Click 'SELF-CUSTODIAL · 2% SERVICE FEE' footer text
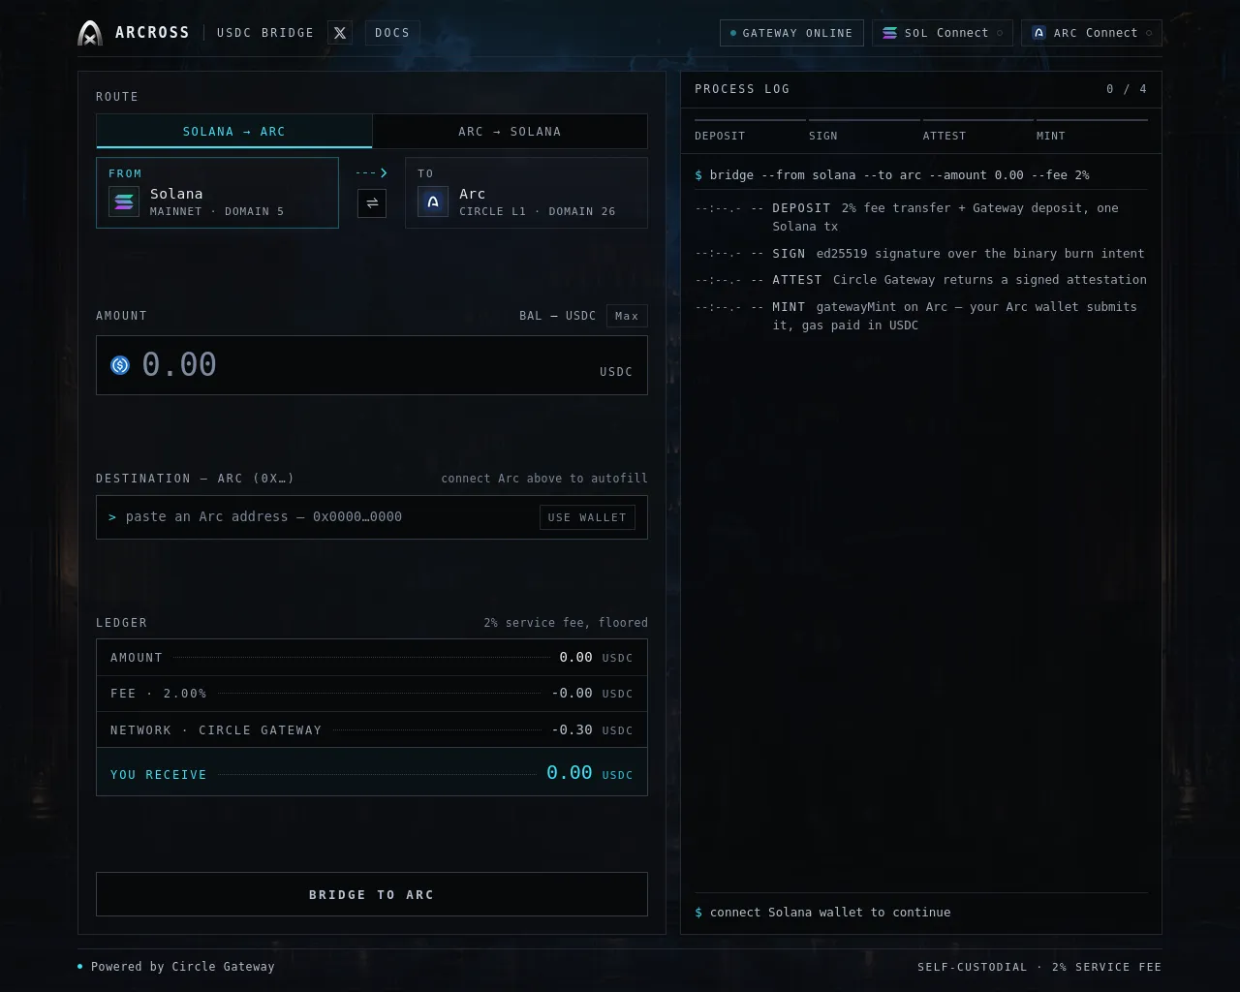This screenshot has height=992, width=1240. [1039, 967]
